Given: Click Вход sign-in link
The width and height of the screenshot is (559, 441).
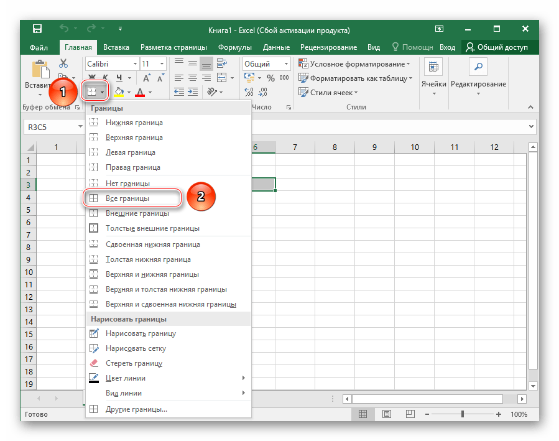Looking at the screenshot, I should click(447, 47).
